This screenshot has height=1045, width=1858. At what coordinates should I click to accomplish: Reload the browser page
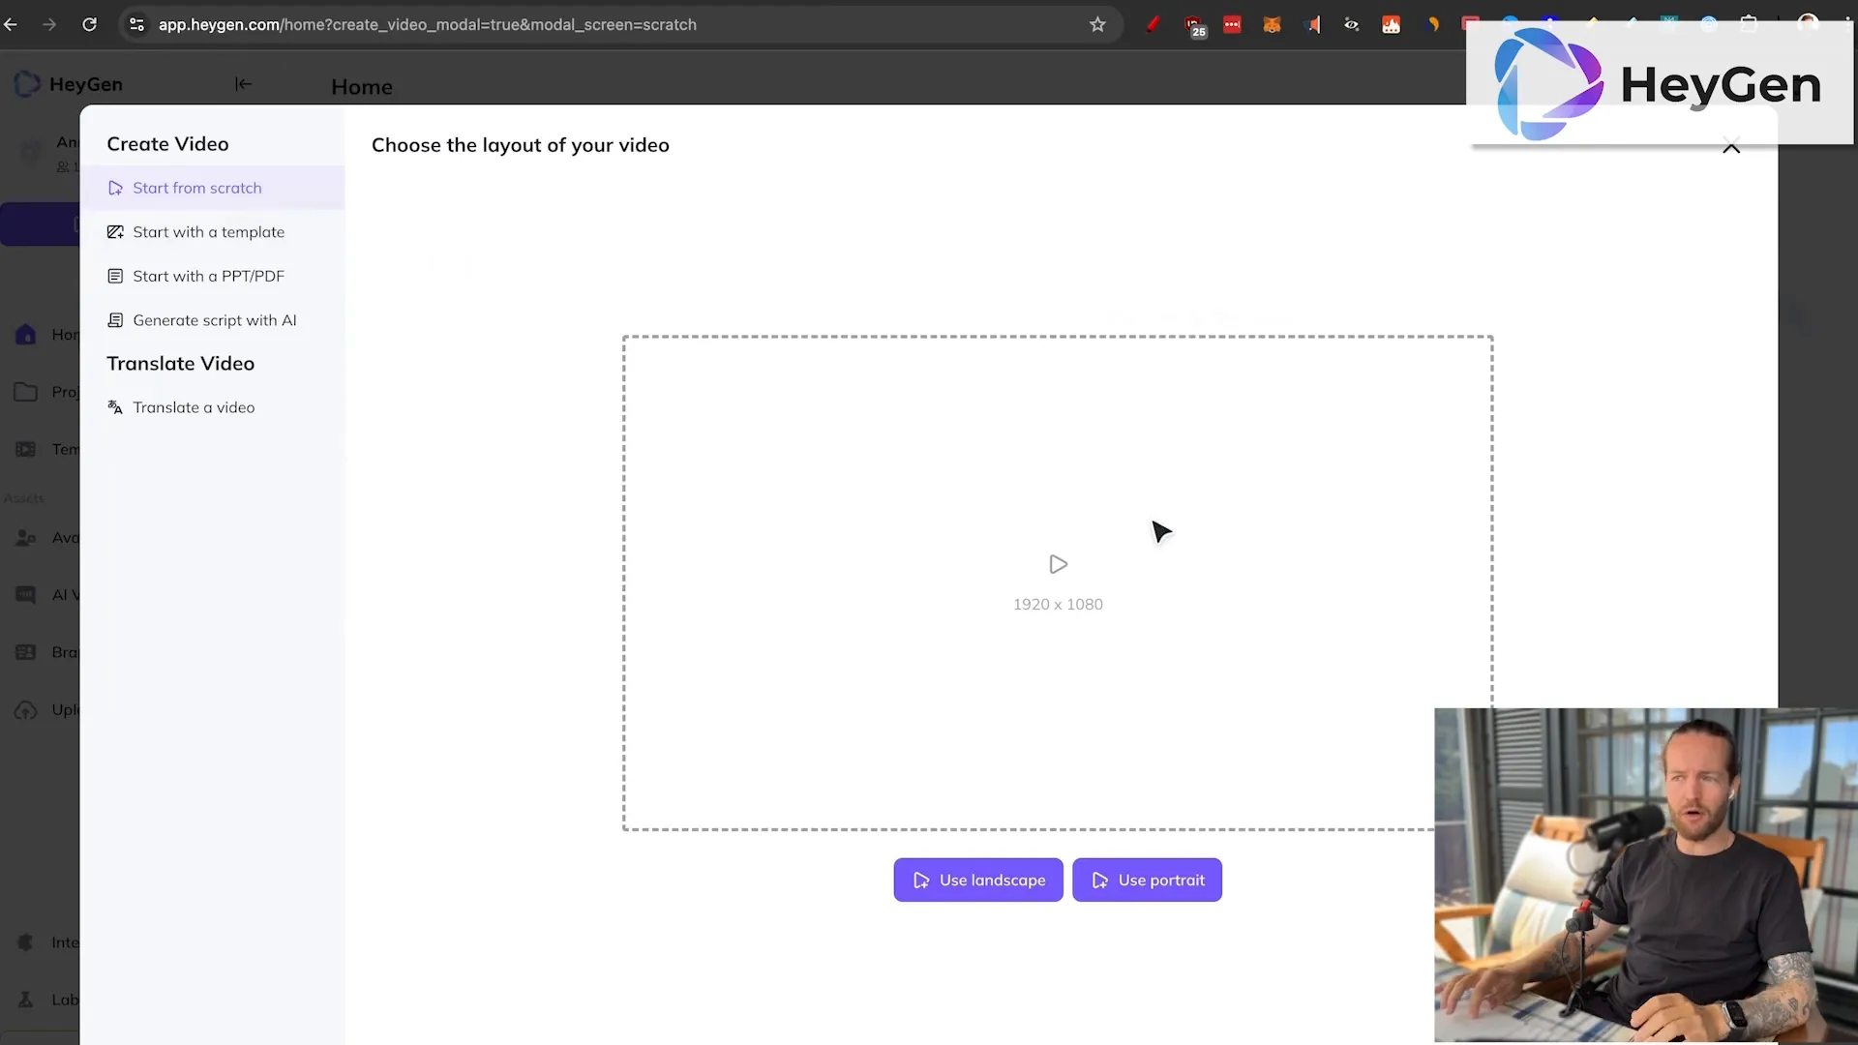(x=89, y=24)
